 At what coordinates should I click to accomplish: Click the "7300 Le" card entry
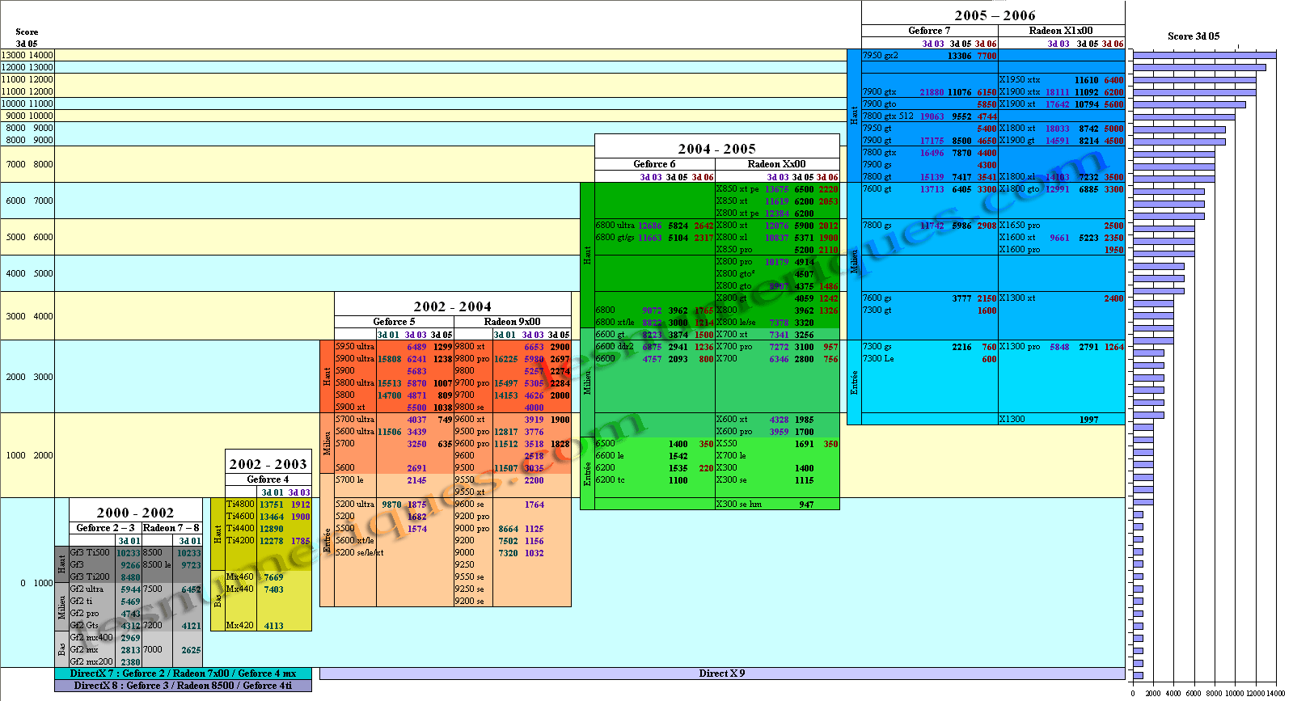pos(878,359)
